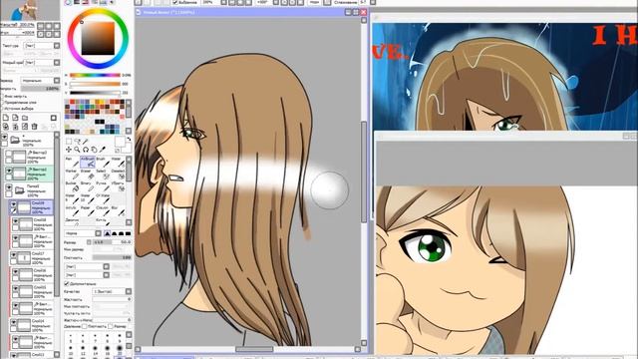This screenshot has height=359, width=638.
Task: Select the Eyedropper color picker tool
Action: pos(102,150)
